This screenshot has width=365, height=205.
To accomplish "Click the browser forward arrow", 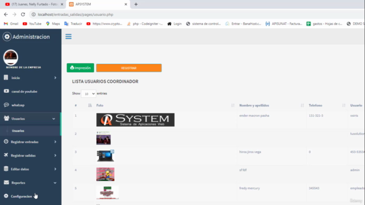I will pos(14,14).
